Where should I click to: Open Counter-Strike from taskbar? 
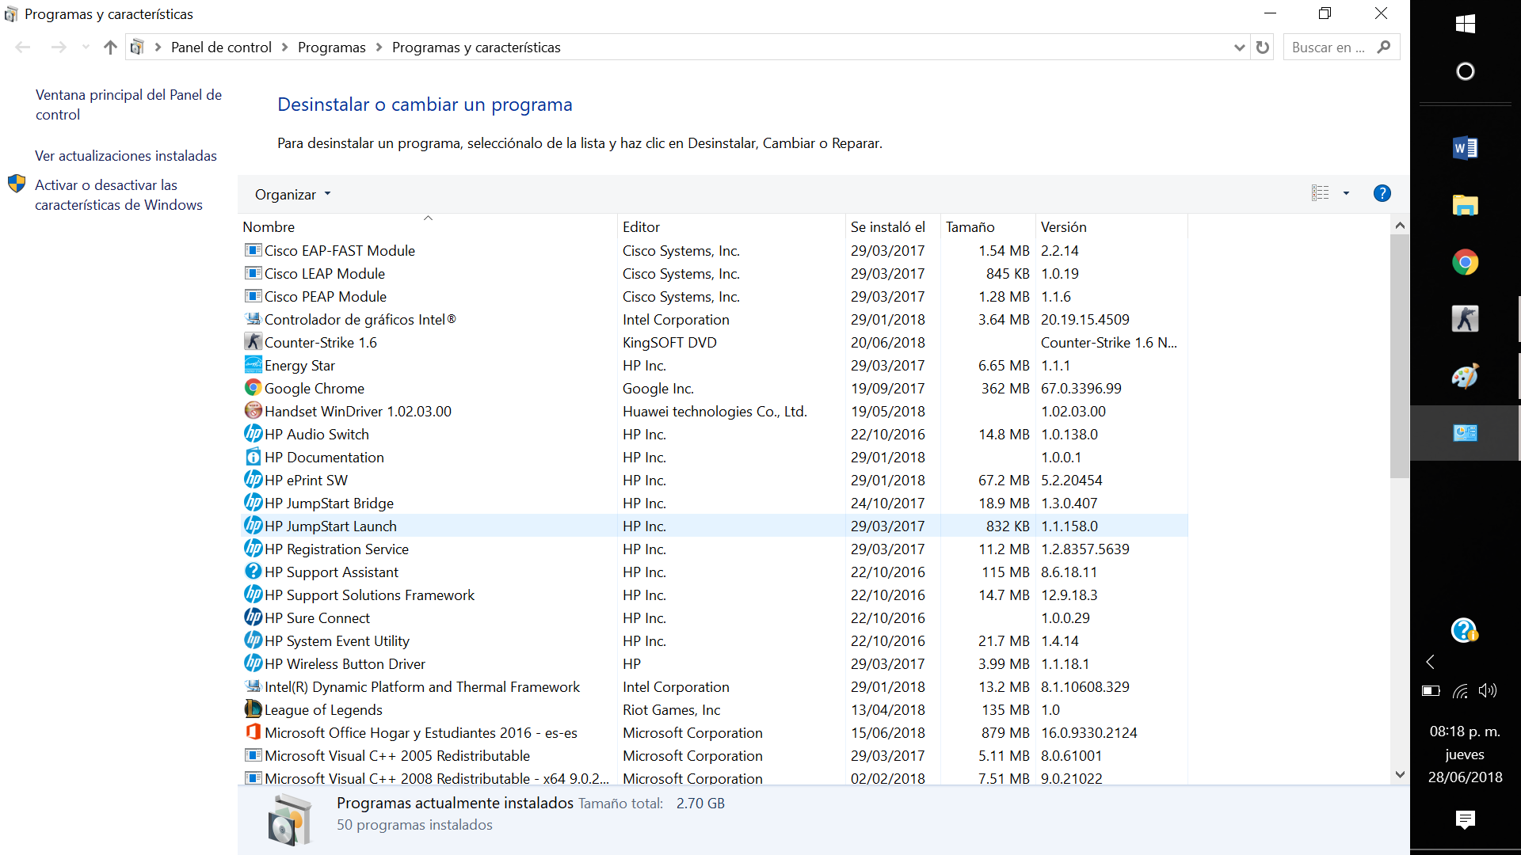[1465, 319]
